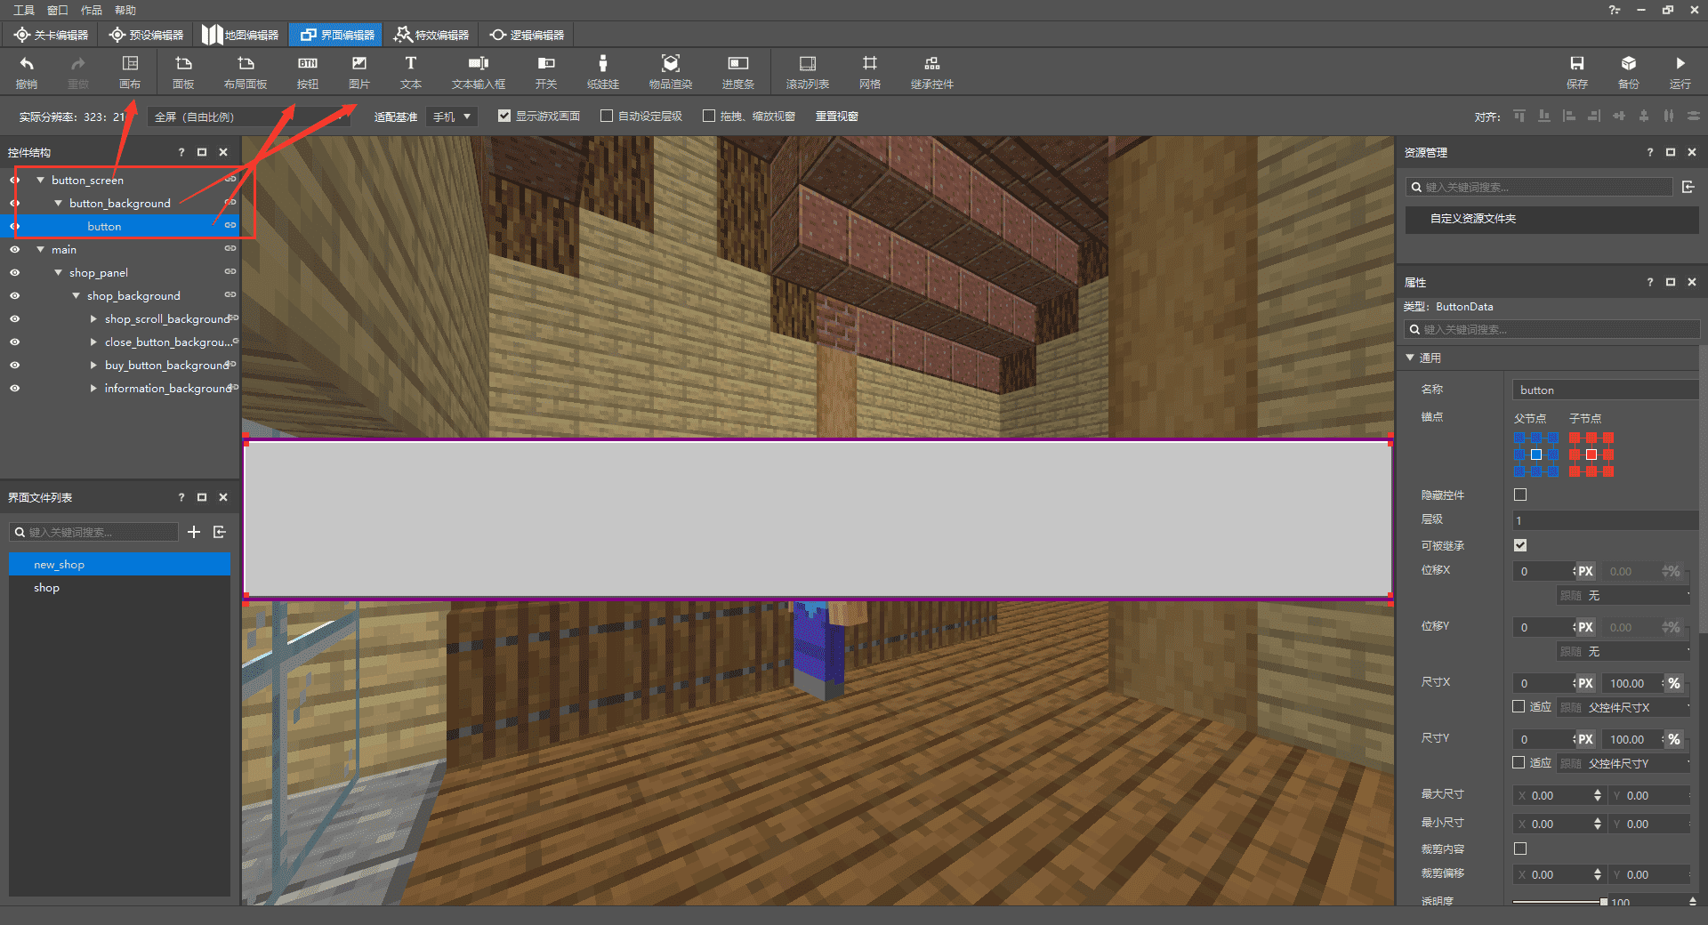The height and width of the screenshot is (925, 1708).
Task: Click link icon on button_screen row
Action: [230, 180]
